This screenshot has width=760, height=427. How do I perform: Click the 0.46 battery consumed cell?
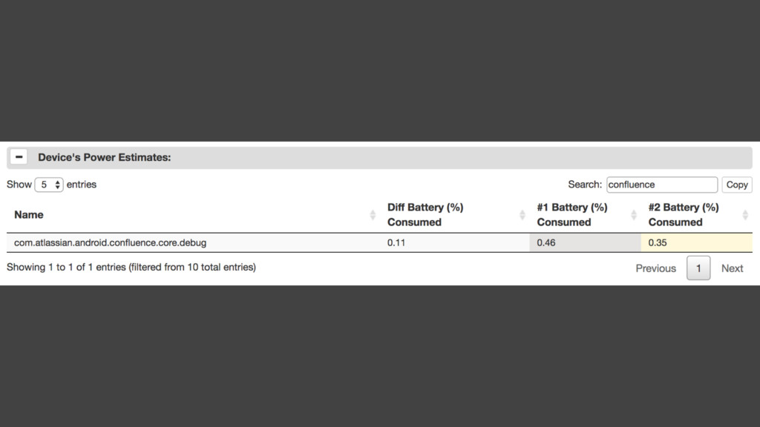point(586,242)
